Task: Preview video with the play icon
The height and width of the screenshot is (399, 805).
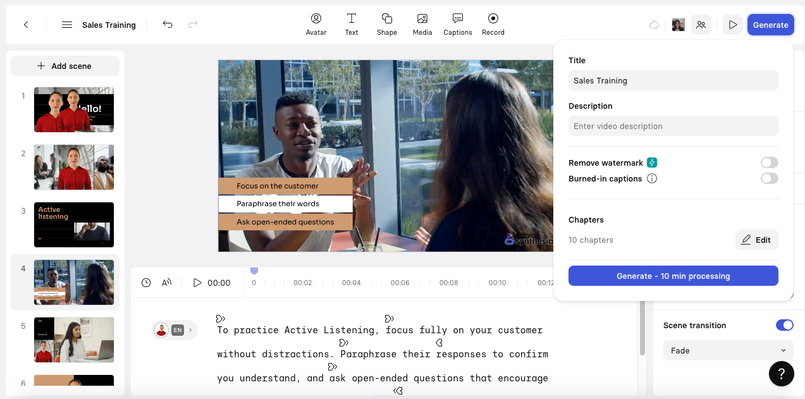Action: [x=732, y=25]
